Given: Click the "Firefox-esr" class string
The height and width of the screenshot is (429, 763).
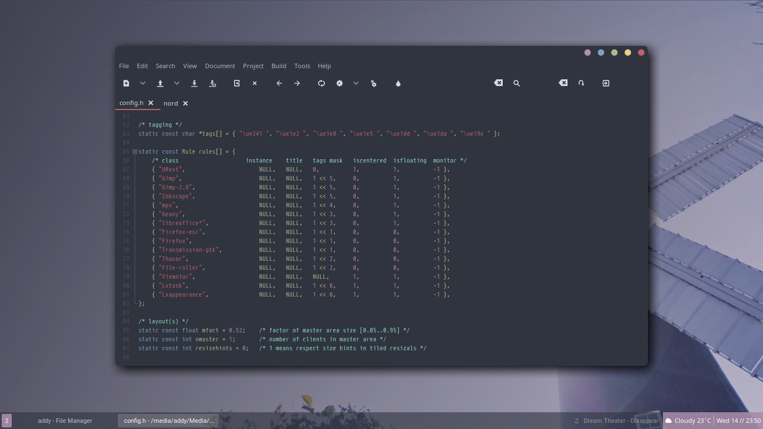Looking at the screenshot, I should pyautogui.click(x=181, y=232).
